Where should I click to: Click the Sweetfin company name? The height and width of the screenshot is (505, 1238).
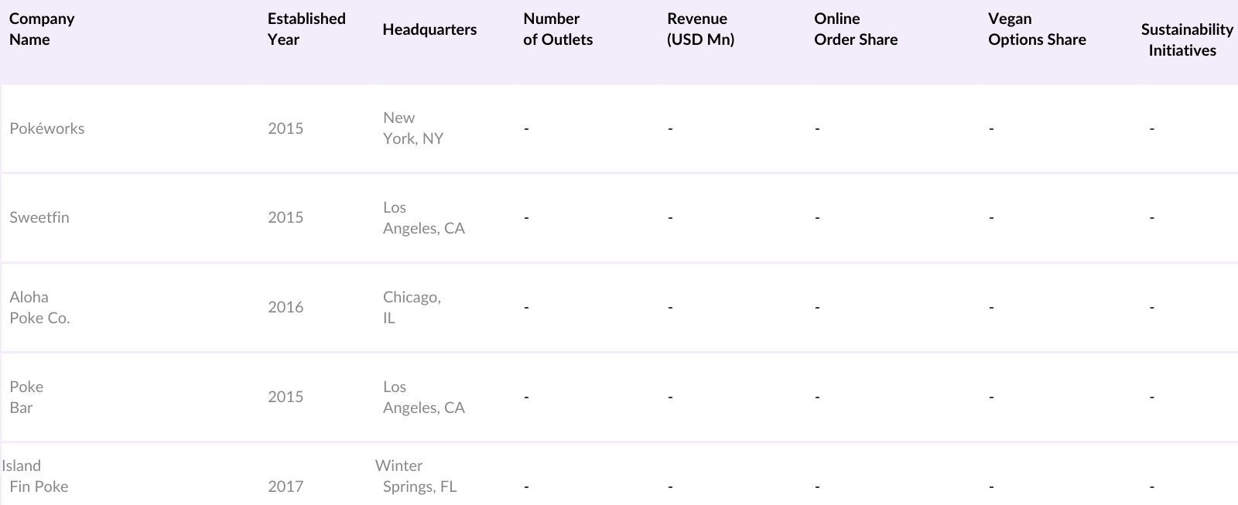[x=39, y=217]
